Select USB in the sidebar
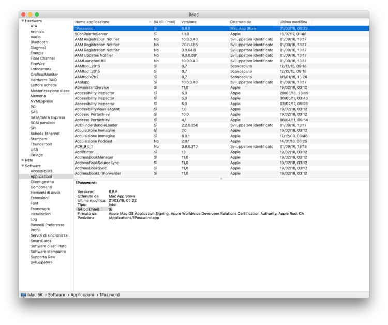The image size is (388, 325). point(34,150)
